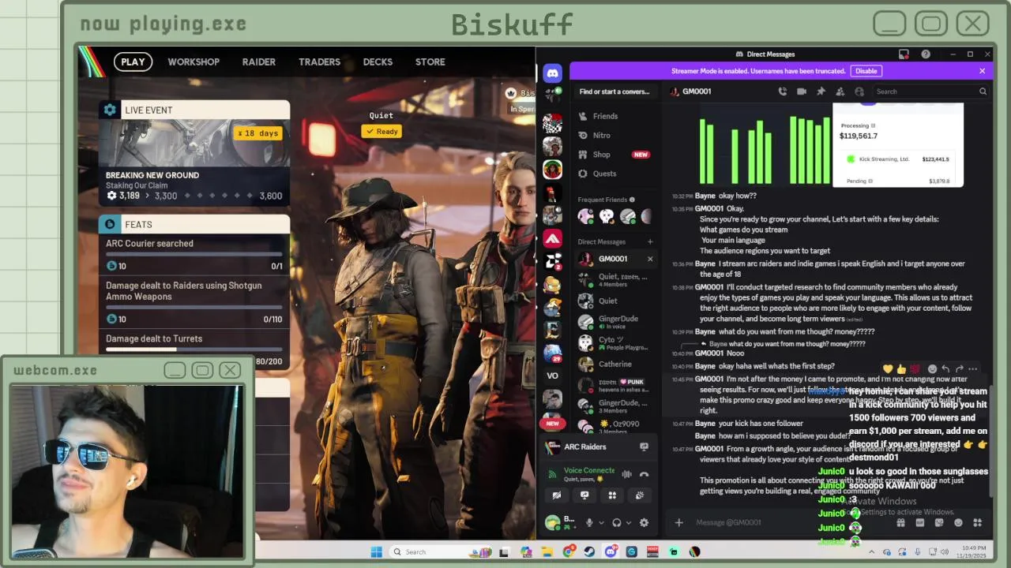1011x568 pixels.
Task: Open Discord help question mark icon
Action: tap(926, 54)
